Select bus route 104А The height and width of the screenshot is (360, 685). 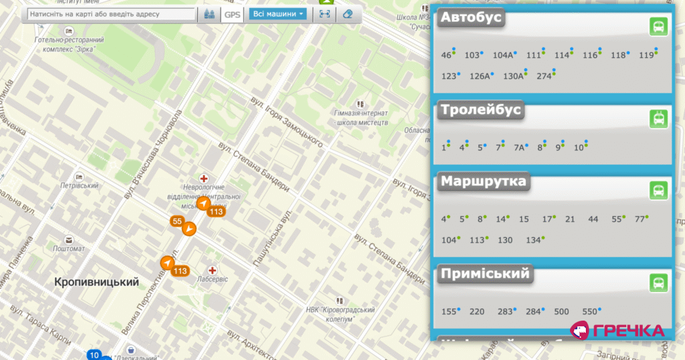point(504,55)
